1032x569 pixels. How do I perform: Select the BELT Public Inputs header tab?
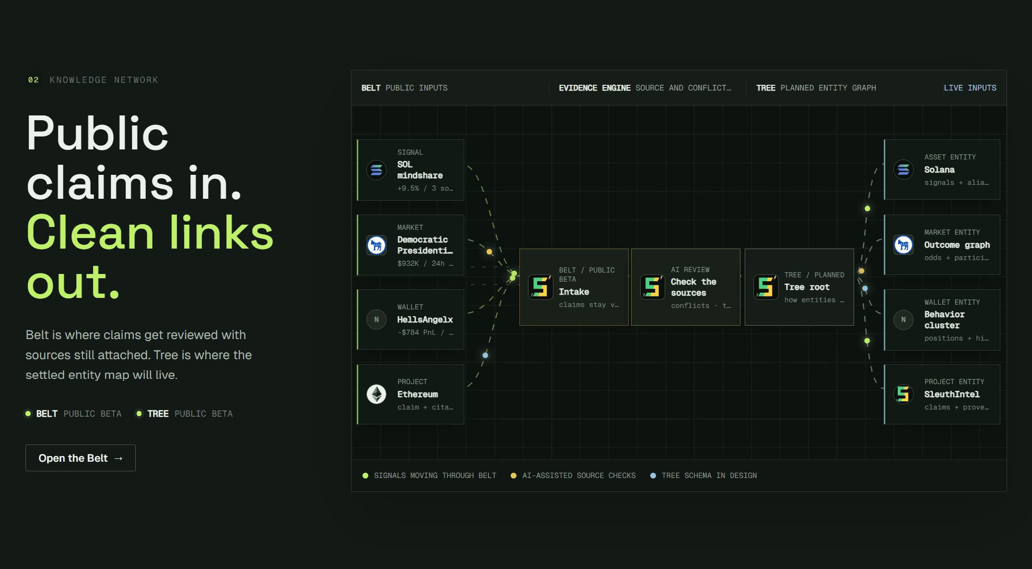(404, 88)
